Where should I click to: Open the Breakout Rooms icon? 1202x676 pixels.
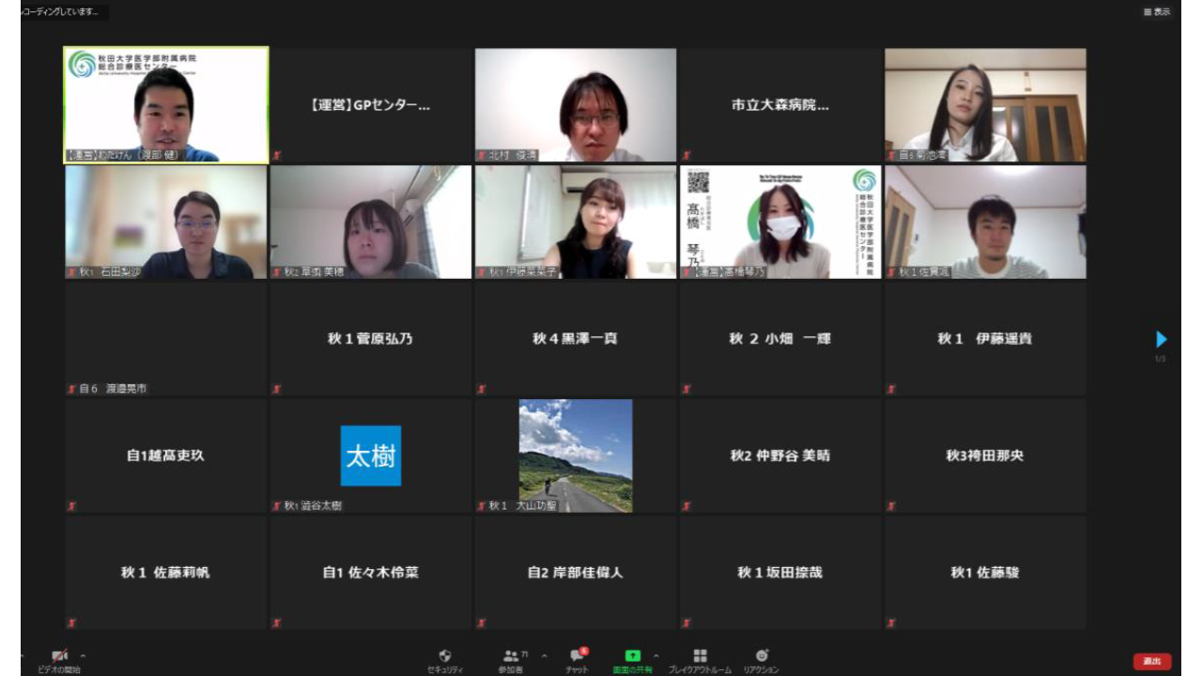700,655
